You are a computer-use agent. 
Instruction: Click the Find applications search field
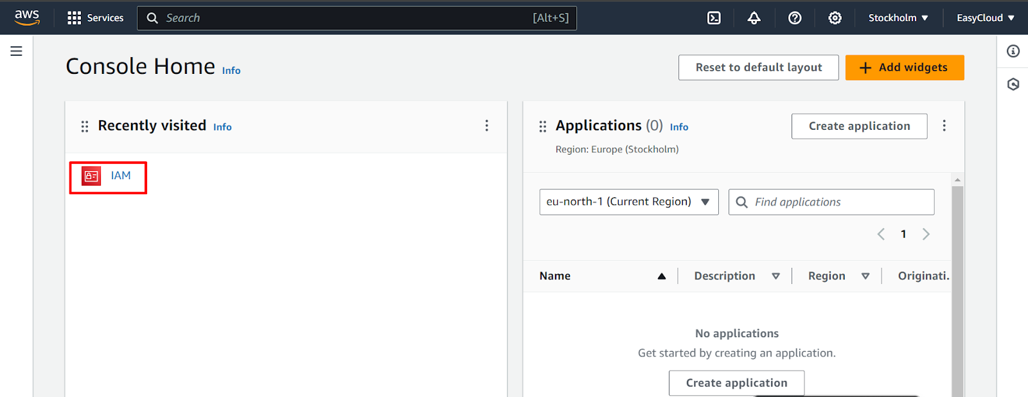(x=831, y=202)
